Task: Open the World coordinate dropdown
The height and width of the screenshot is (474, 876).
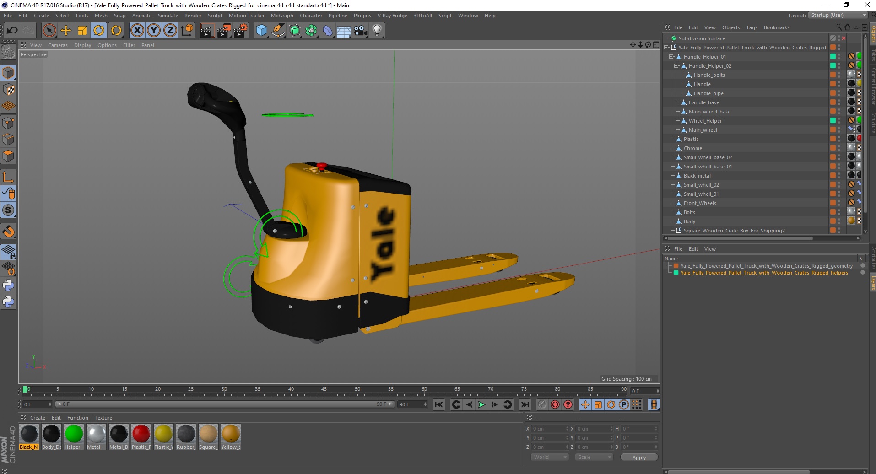Action: [550, 457]
